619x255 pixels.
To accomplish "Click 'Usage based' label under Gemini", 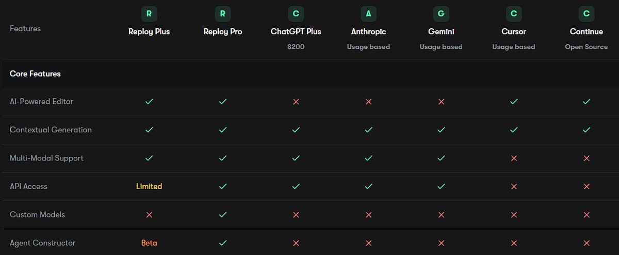I will [441, 47].
